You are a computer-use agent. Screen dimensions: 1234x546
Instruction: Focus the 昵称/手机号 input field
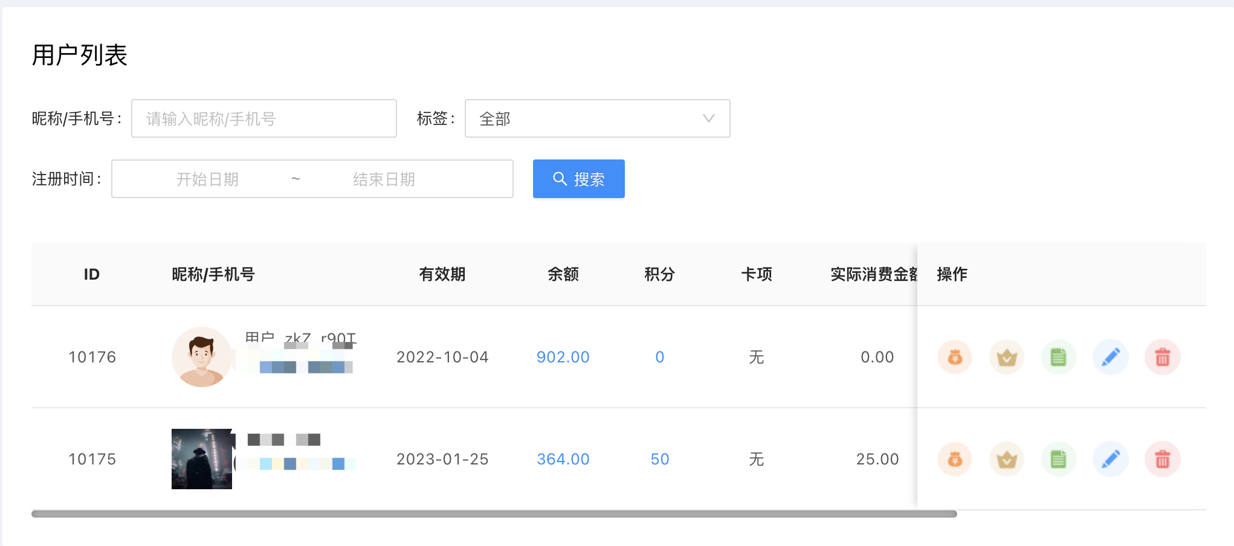263,118
